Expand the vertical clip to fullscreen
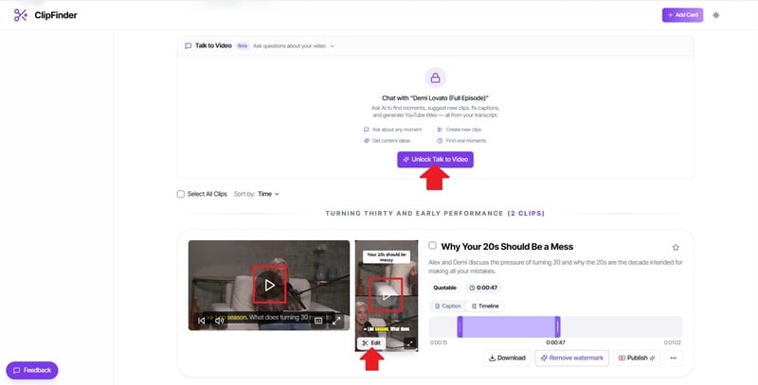Viewport: 758px width, 385px height. click(410, 343)
